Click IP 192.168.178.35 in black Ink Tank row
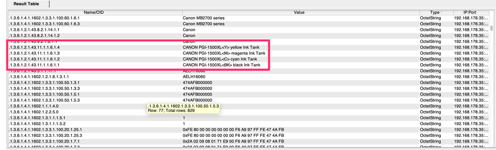496x150 pixels. (x=471, y=65)
